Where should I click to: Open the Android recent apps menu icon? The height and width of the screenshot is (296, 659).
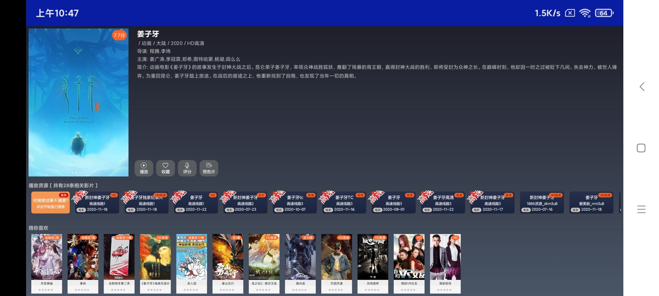[x=641, y=209]
